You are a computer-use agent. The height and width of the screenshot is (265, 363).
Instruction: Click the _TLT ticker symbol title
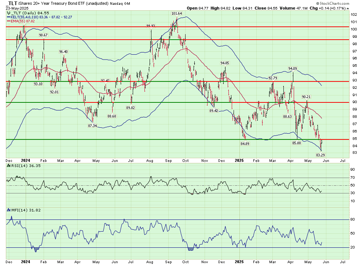tap(13, 3)
